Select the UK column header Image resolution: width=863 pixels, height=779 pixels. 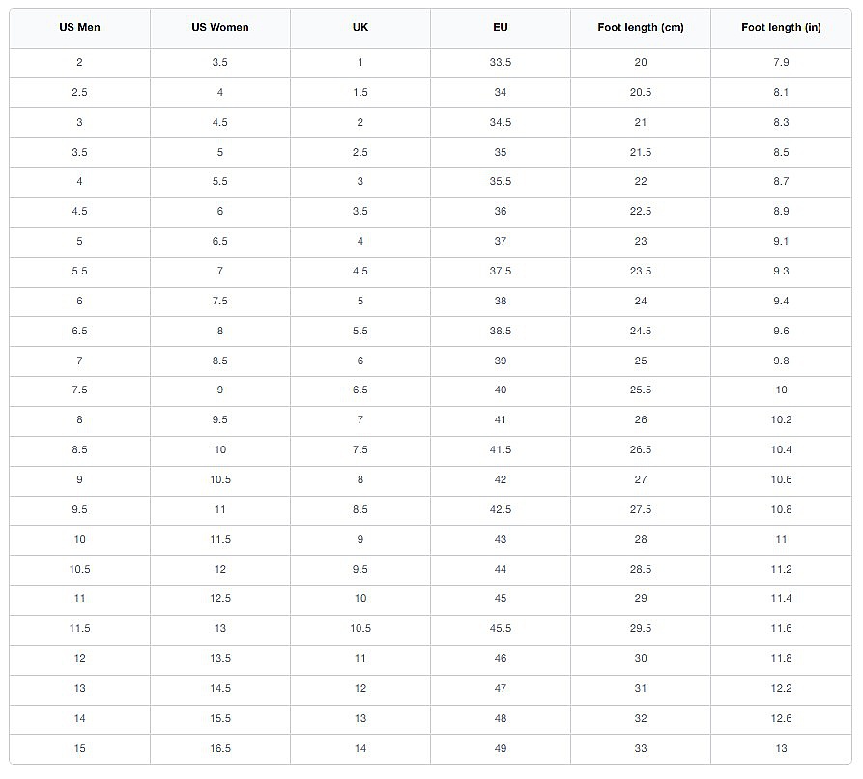coord(360,27)
